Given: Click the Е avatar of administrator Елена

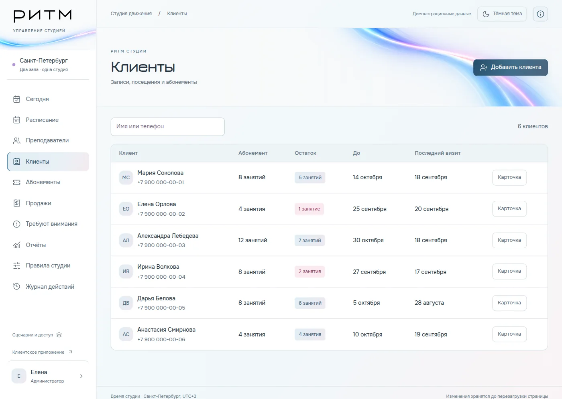Looking at the screenshot, I should [19, 376].
